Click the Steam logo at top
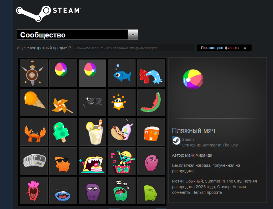Viewport: 273px width, 209px height. point(48,13)
